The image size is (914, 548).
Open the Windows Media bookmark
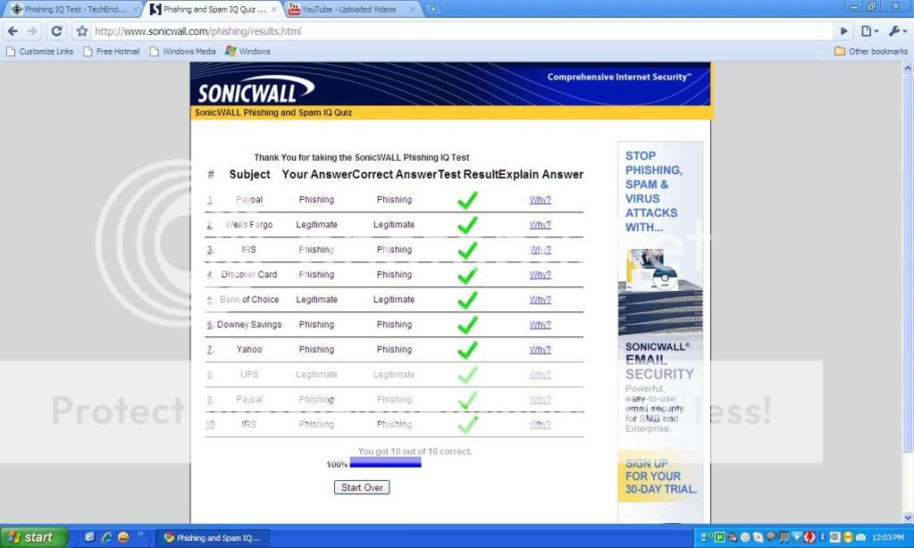tap(183, 51)
